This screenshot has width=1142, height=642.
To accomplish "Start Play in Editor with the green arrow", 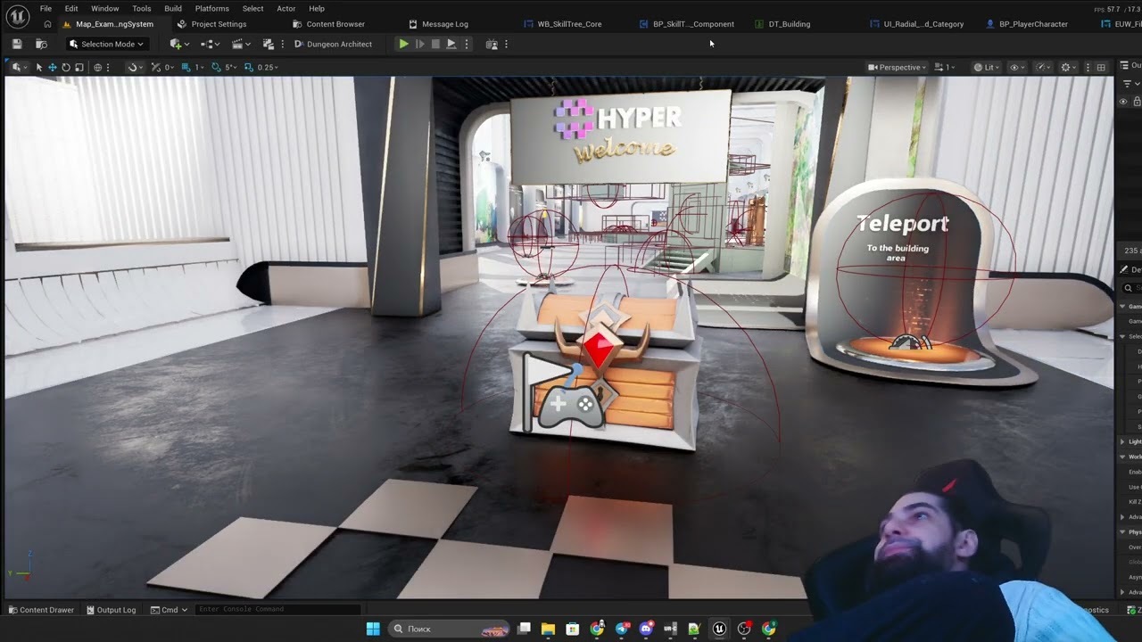I will pos(403,44).
